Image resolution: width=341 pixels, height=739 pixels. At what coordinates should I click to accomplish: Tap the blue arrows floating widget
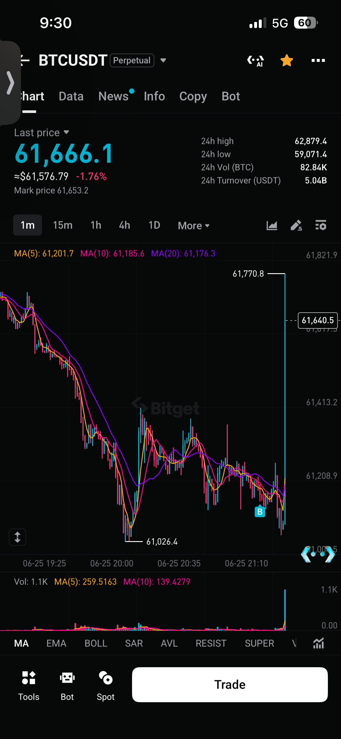pos(318,554)
